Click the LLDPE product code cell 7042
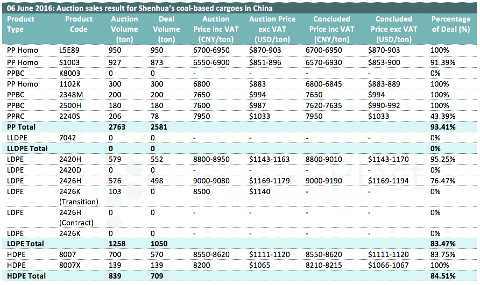Viewport: 480px width, 285px height. (x=68, y=138)
